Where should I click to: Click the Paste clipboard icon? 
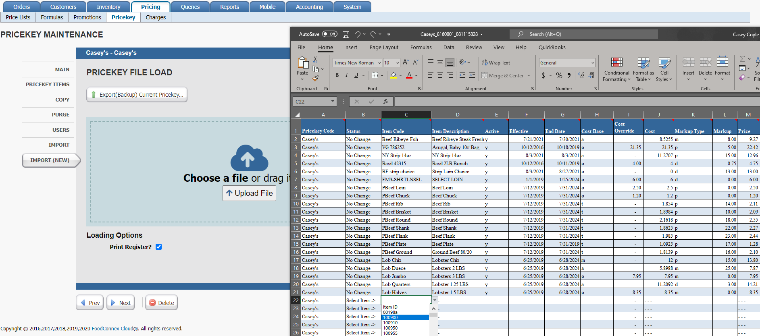point(302,63)
